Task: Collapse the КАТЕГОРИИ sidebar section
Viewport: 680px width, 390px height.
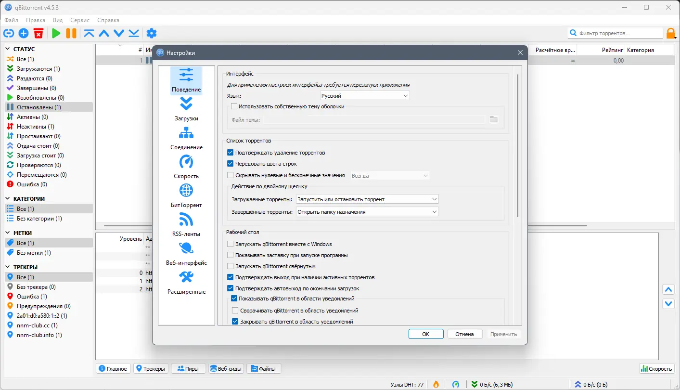Action: pyautogui.click(x=8, y=198)
